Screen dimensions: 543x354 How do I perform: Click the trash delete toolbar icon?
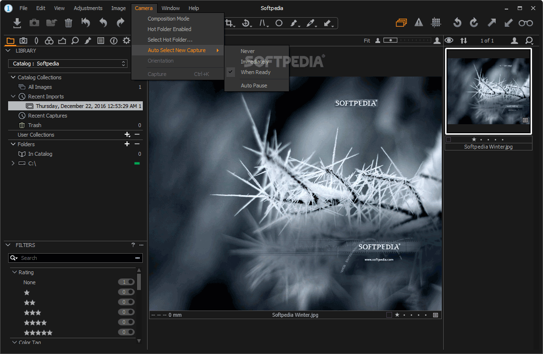click(x=69, y=23)
